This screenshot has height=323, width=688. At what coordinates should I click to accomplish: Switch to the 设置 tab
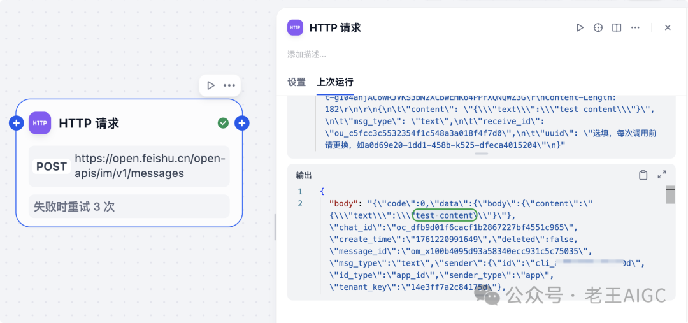pyautogui.click(x=297, y=82)
